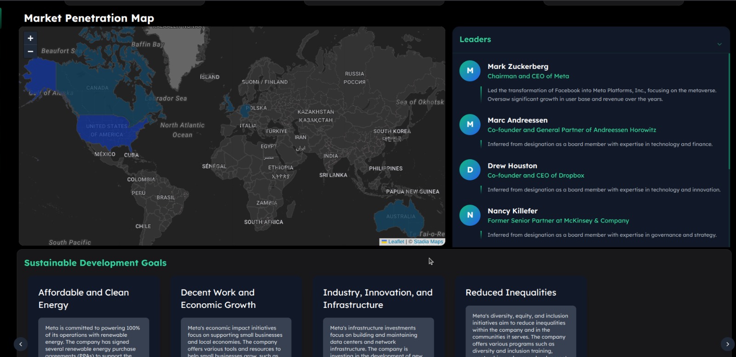
Task: Zoom in on the market penetration map
Action: pyautogui.click(x=30, y=38)
